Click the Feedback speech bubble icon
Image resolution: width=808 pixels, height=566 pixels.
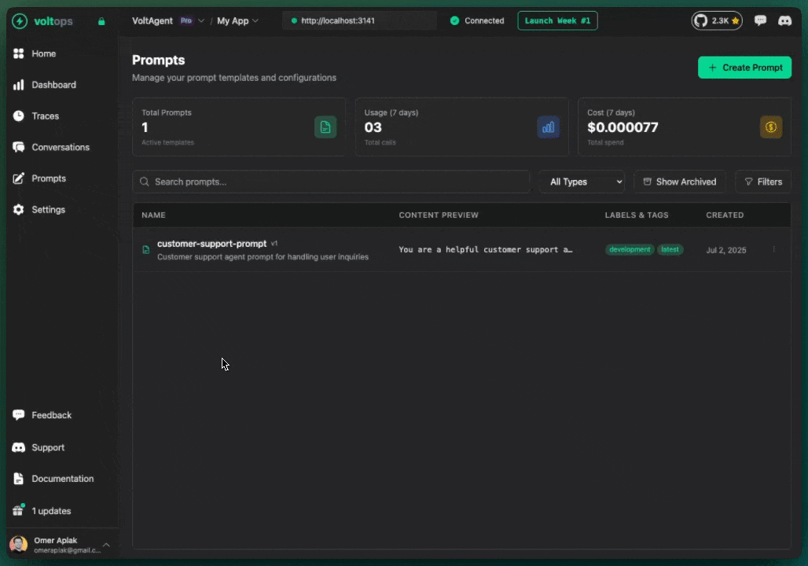click(19, 415)
